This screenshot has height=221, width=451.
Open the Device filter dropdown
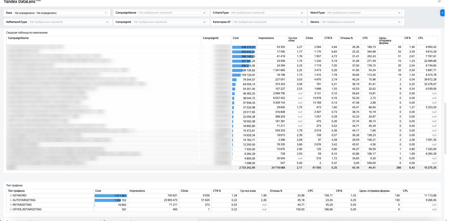(x=361, y=22)
